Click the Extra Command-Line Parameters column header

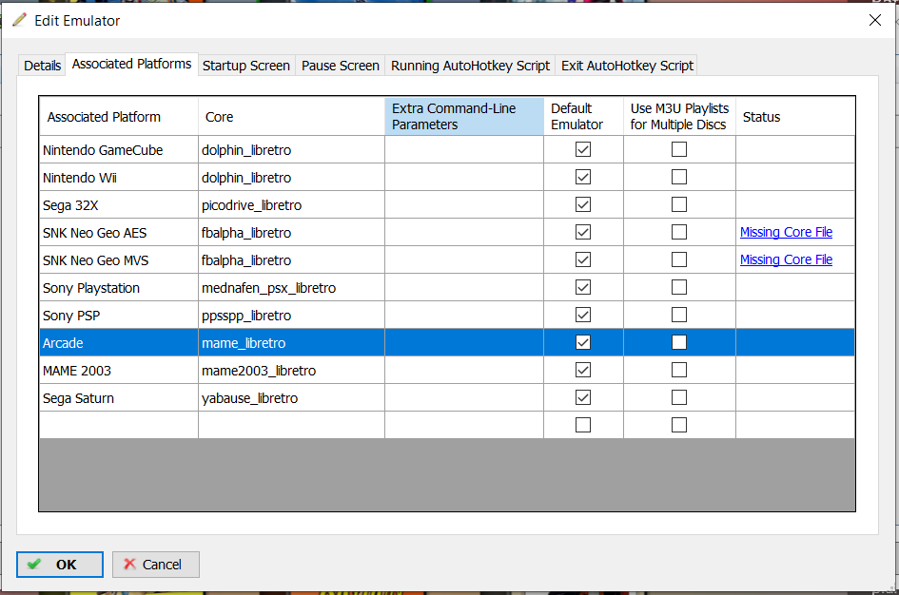click(x=464, y=117)
